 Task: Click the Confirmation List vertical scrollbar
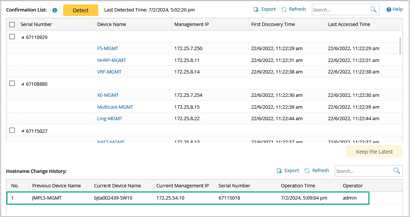[400, 45]
